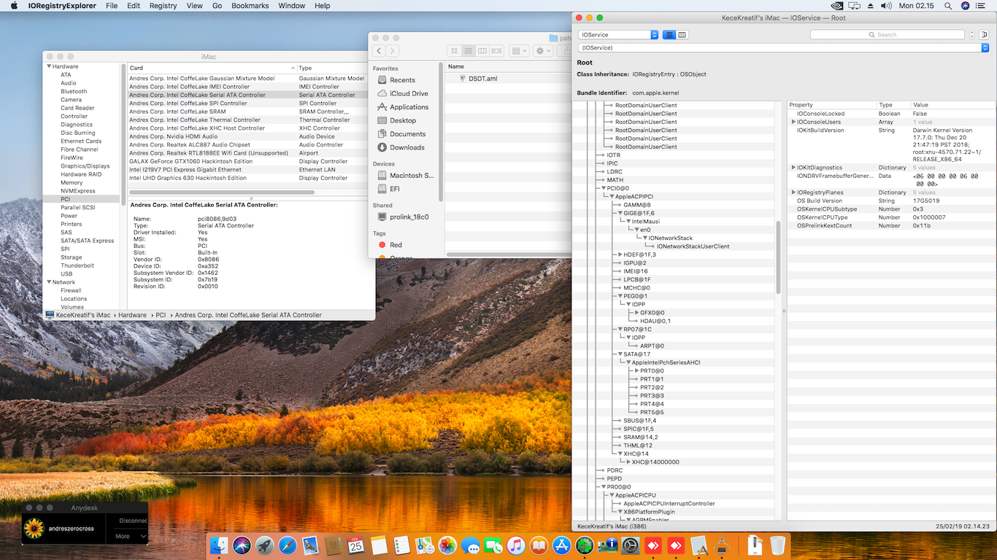
Task: Click the Finder back navigation arrow
Action: pos(378,51)
